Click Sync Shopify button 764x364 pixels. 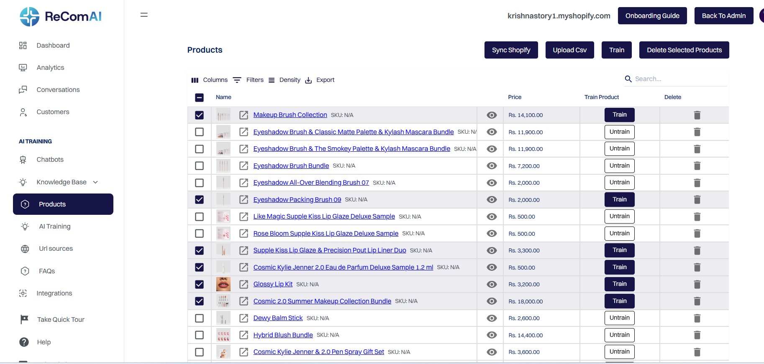511,50
